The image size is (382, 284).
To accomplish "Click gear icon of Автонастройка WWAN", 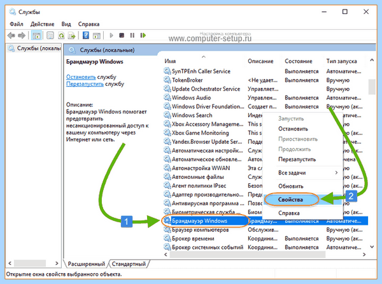I will click(x=167, y=168).
